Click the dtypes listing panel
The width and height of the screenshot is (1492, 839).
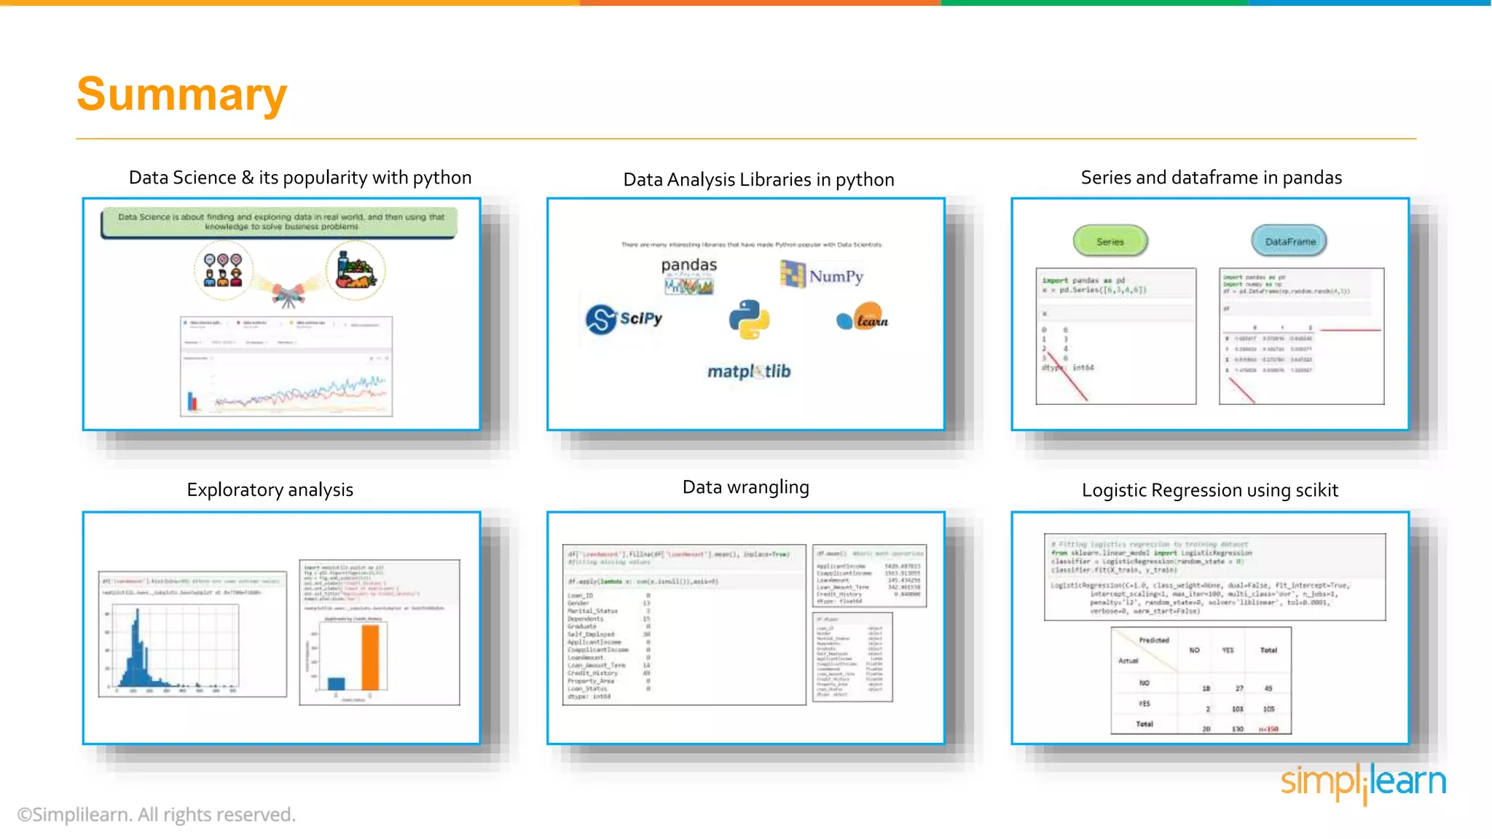click(852, 657)
